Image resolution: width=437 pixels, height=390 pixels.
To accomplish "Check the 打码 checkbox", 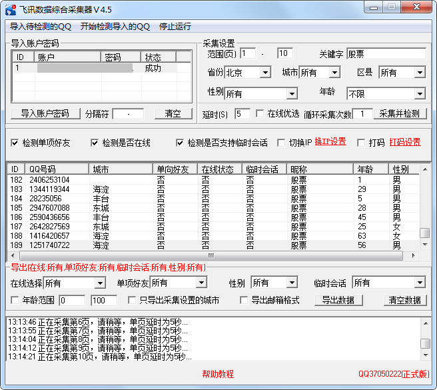I will pyautogui.click(x=361, y=143).
